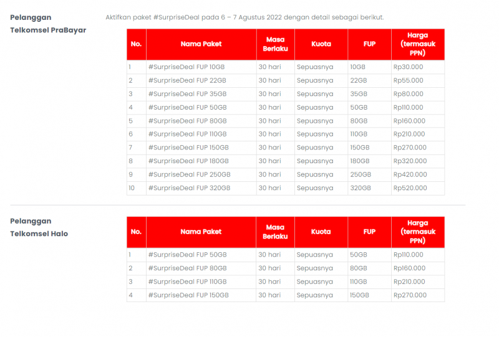Click 'FUP' column header in PraBayar table
The width and height of the screenshot is (499, 337).
tap(369, 44)
